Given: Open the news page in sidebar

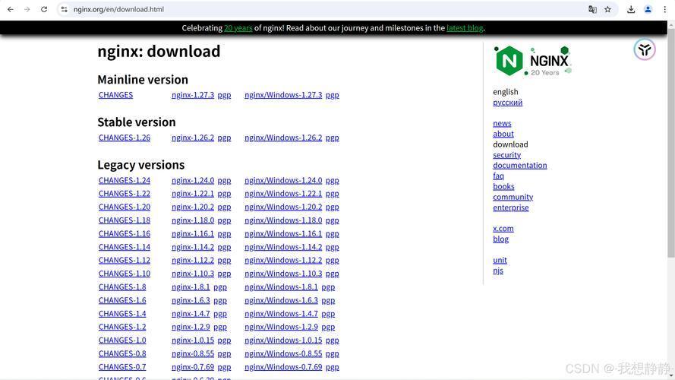Looking at the screenshot, I should pos(502,123).
